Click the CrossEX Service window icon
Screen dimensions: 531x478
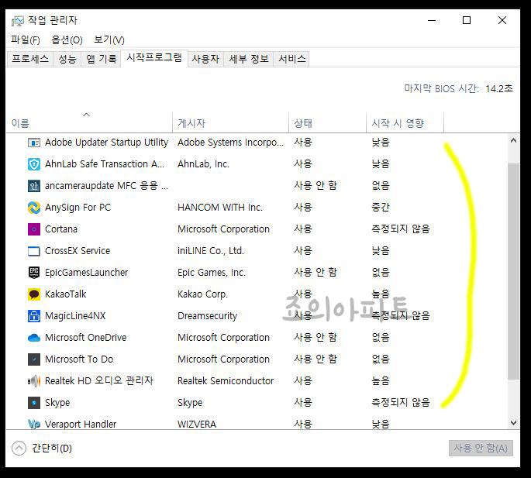34,251
